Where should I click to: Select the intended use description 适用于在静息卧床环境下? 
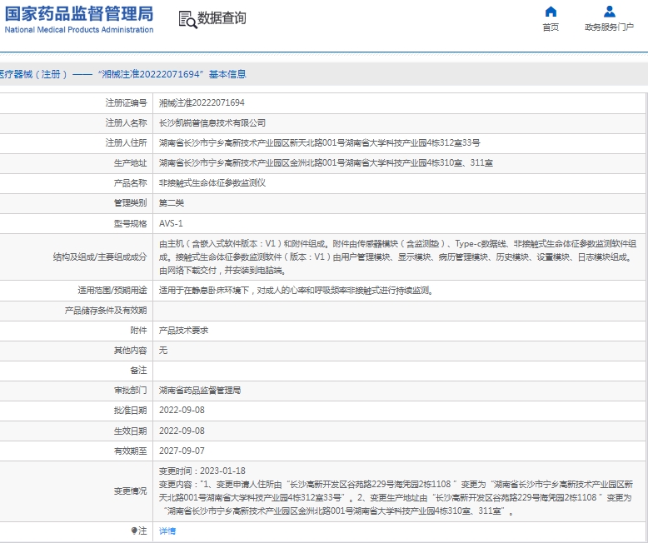(297, 291)
